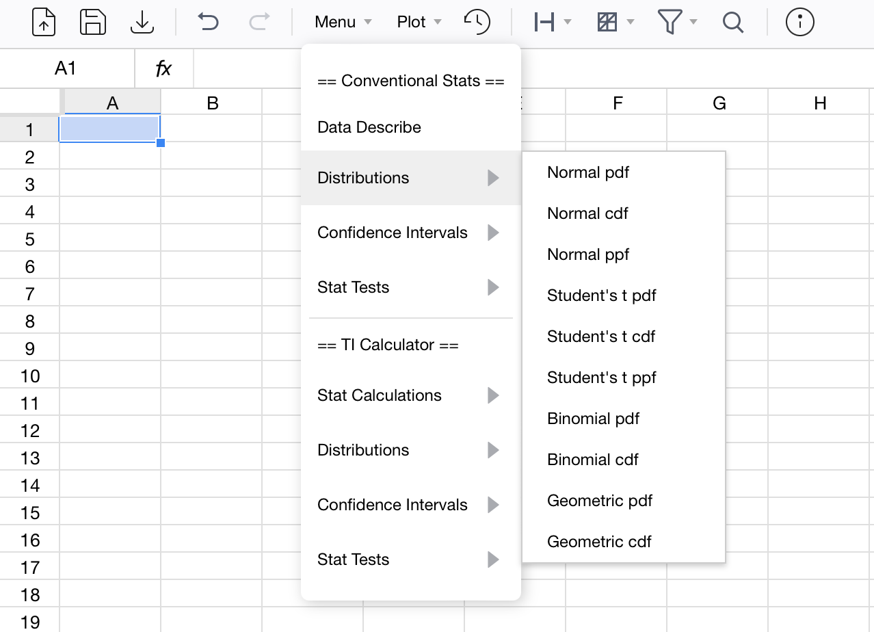Click the fx formula icon
The height and width of the screenshot is (632, 874).
click(163, 68)
